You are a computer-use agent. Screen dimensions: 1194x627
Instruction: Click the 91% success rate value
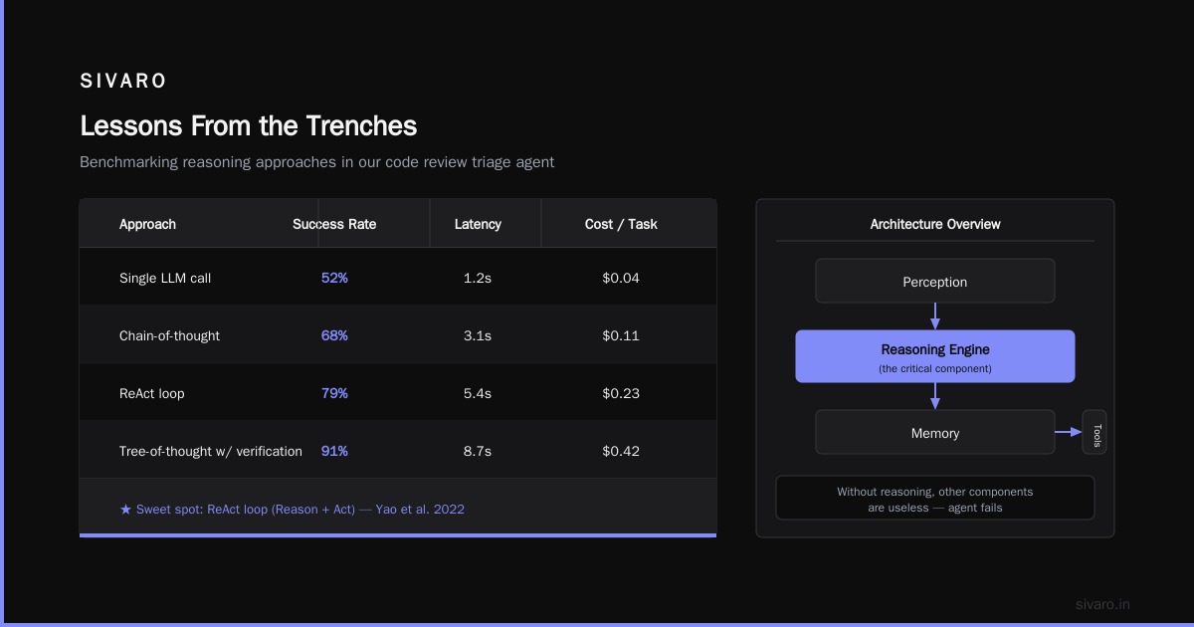click(x=334, y=451)
